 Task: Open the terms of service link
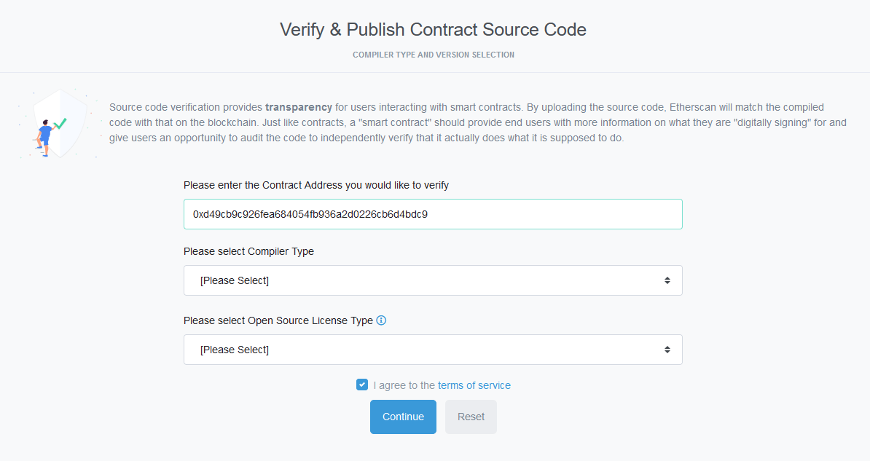(x=474, y=385)
